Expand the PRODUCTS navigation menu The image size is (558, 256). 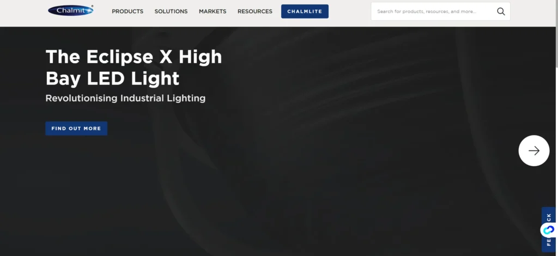click(128, 11)
